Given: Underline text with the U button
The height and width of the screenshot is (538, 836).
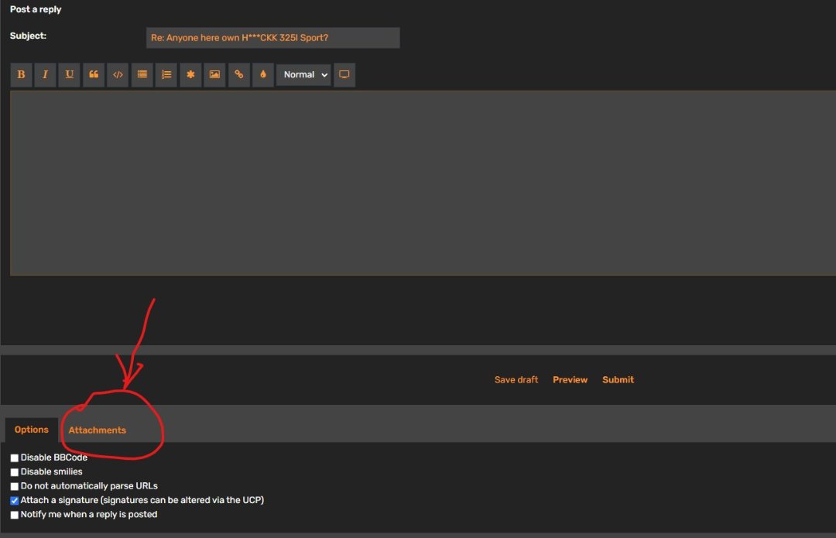Looking at the screenshot, I should tap(69, 75).
